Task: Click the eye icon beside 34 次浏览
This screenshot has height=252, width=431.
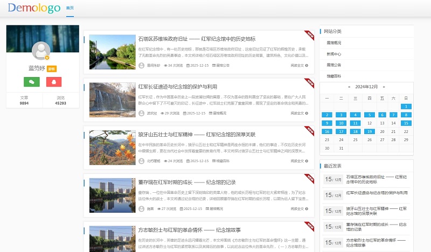Action: [x=166, y=66]
